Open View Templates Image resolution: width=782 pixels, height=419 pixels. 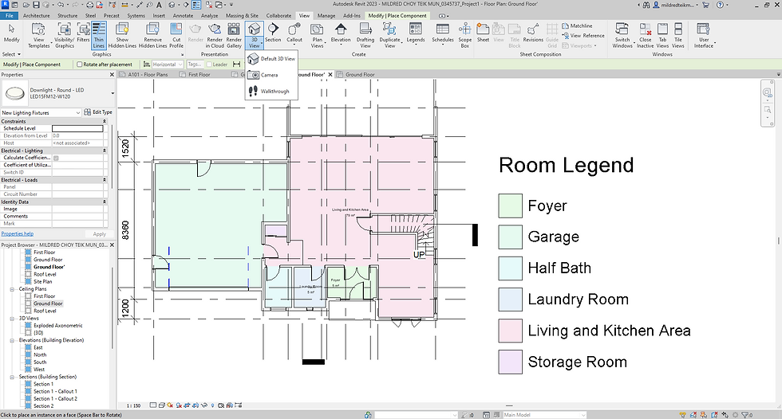[39, 35]
